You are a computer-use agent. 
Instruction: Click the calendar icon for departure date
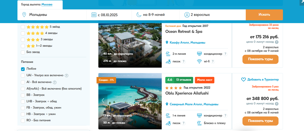click(94, 15)
